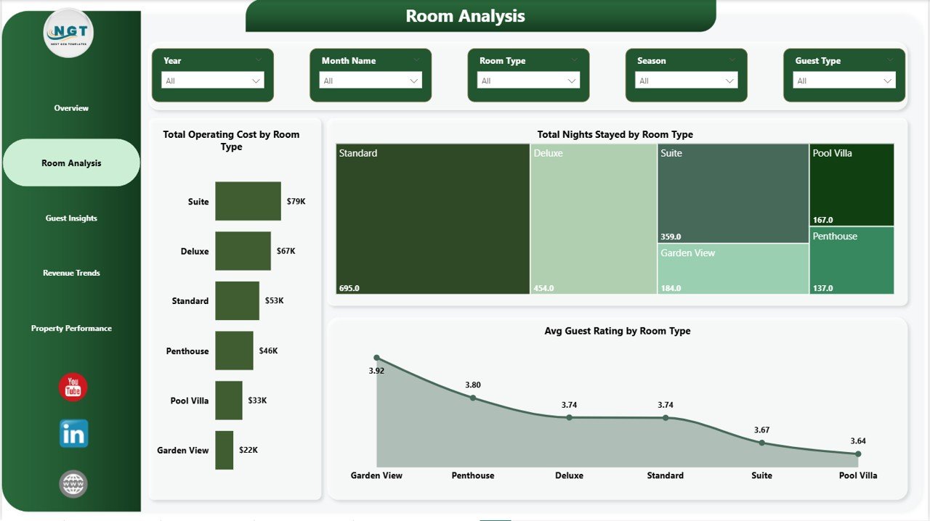This screenshot has height=521, width=930.
Task: Navigate to Revenue Trends
Action: (71, 274)
